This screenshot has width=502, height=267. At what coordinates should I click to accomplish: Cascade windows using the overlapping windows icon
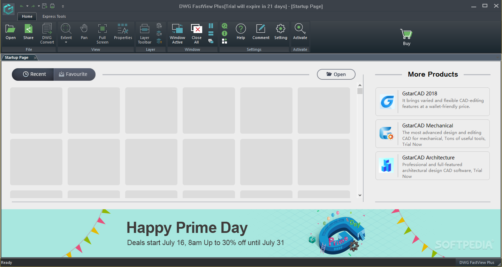pos(211,41)
